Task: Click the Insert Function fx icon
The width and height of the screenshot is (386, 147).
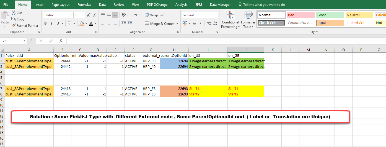Action: pos(61,41)
